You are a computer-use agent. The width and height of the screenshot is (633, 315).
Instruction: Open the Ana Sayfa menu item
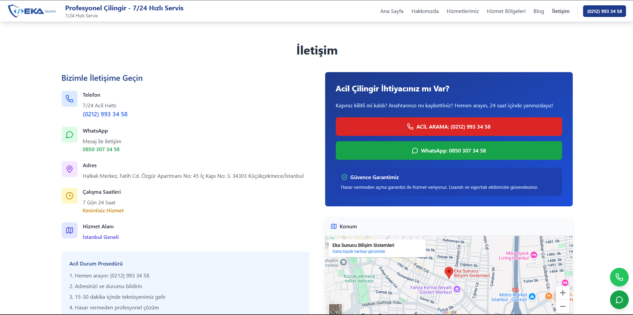pyautogui.click(x=392, y=11)
